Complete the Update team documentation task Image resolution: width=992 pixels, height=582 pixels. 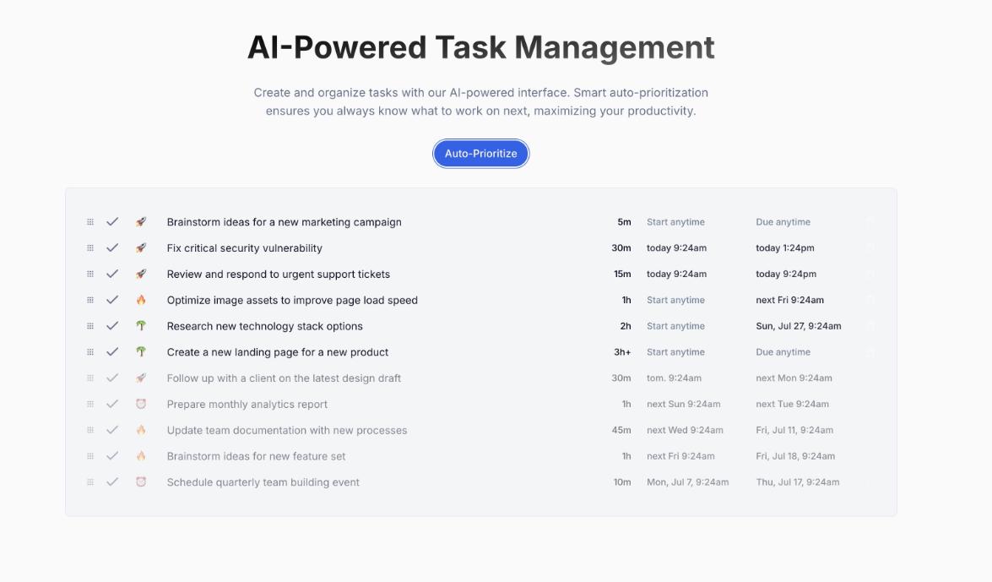point(112,430)
